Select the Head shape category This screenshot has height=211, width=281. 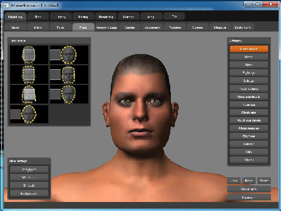point(249,49)
